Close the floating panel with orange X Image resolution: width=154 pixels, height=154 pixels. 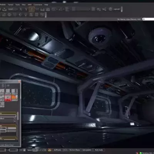point(20,82)
